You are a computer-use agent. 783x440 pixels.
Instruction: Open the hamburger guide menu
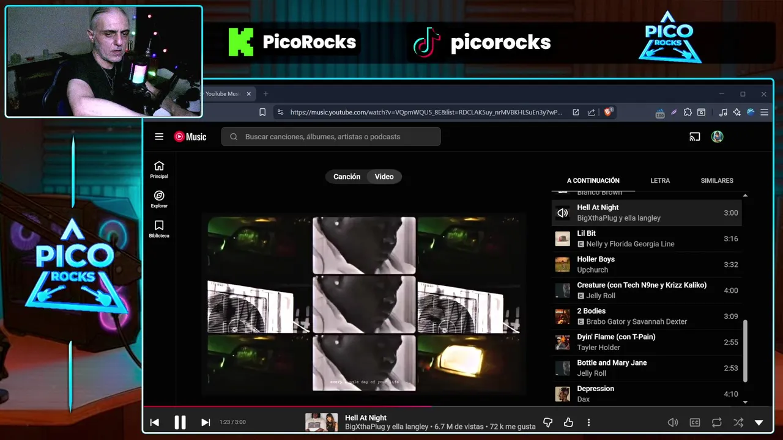(x=159, y=137)
